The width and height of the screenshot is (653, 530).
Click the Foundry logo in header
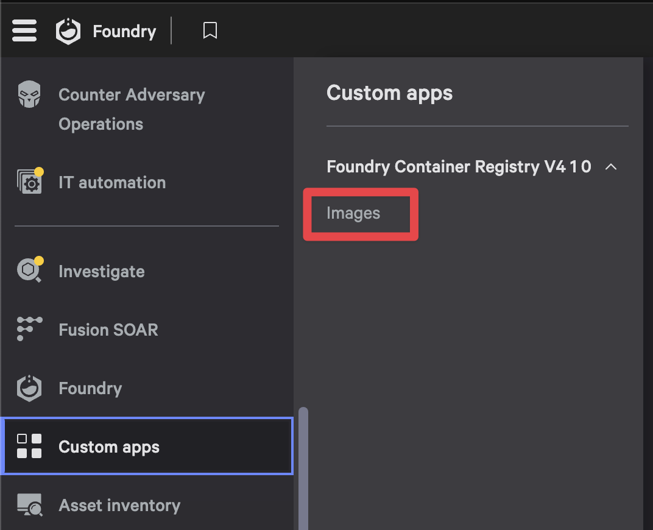pos(68,31)
